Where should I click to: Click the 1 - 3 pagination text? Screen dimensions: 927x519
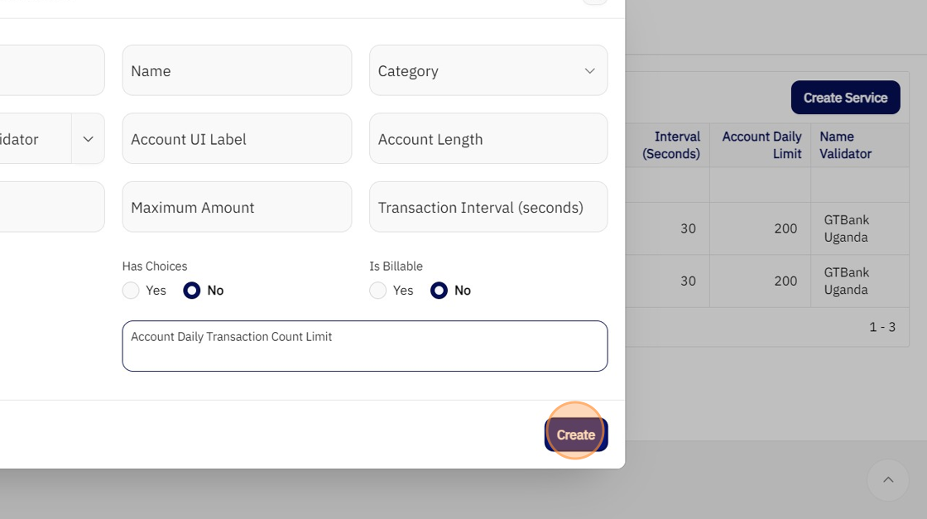tap(881, 327)
